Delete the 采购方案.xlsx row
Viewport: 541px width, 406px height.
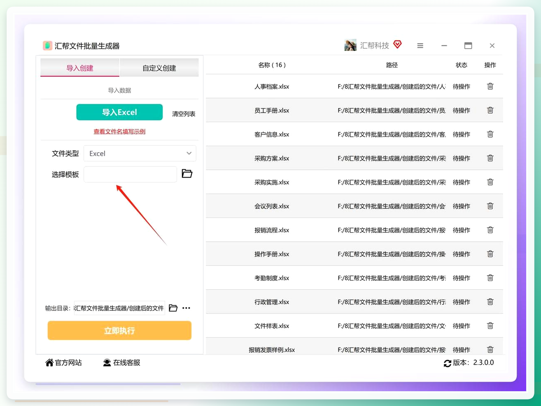(x=490, y=158)
